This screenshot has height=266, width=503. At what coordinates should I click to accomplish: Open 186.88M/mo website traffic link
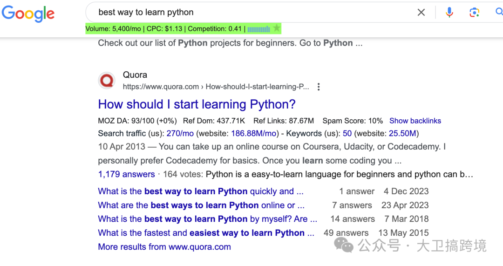point(254,134)
